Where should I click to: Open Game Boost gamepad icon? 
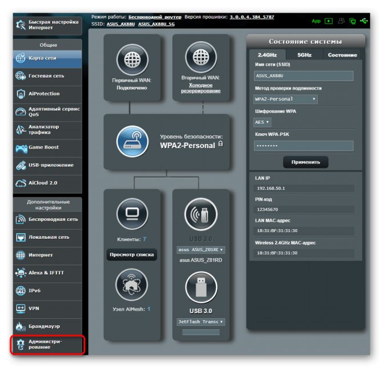tap(21, 148)
